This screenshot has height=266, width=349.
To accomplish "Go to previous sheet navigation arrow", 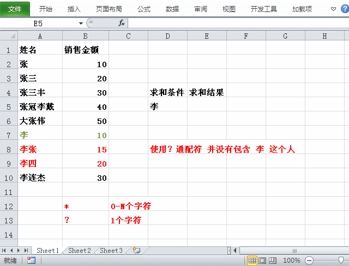I will (11, 250).
